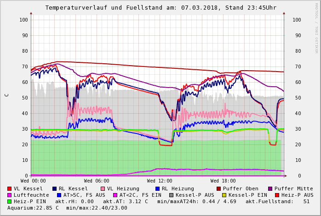Select the Wed 18:00 time axis label
Screen dimensions: 321x216
coord(223,181)
